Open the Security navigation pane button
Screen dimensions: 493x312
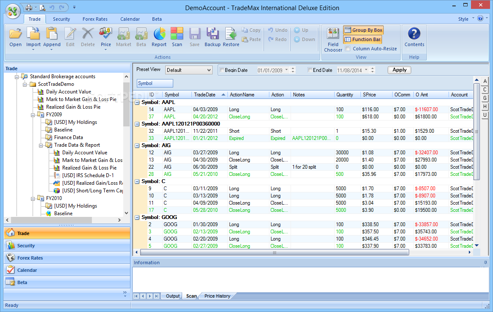67,246
